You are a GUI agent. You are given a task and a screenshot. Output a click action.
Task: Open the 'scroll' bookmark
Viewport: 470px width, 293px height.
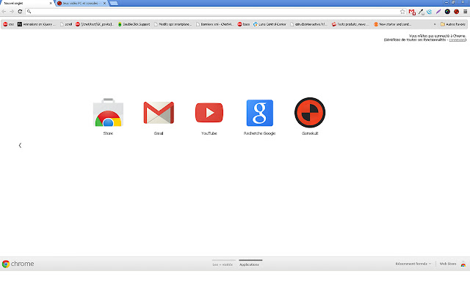tap(66, 24)
